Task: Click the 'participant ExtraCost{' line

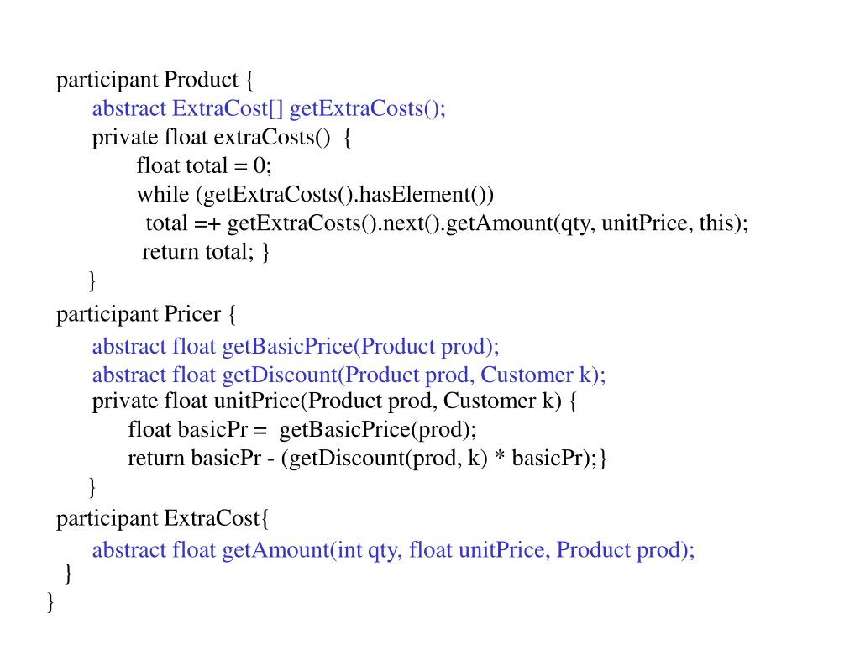Action: pos(162,518)
